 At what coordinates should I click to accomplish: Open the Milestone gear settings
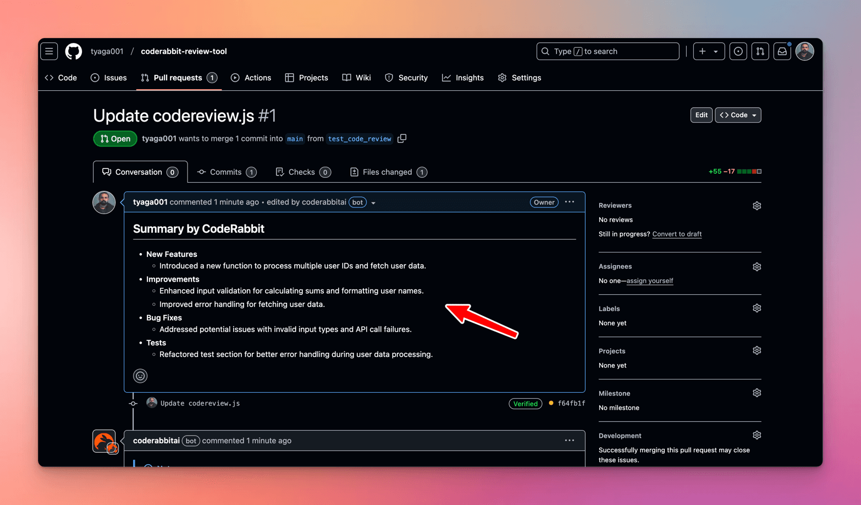(757, 393)
